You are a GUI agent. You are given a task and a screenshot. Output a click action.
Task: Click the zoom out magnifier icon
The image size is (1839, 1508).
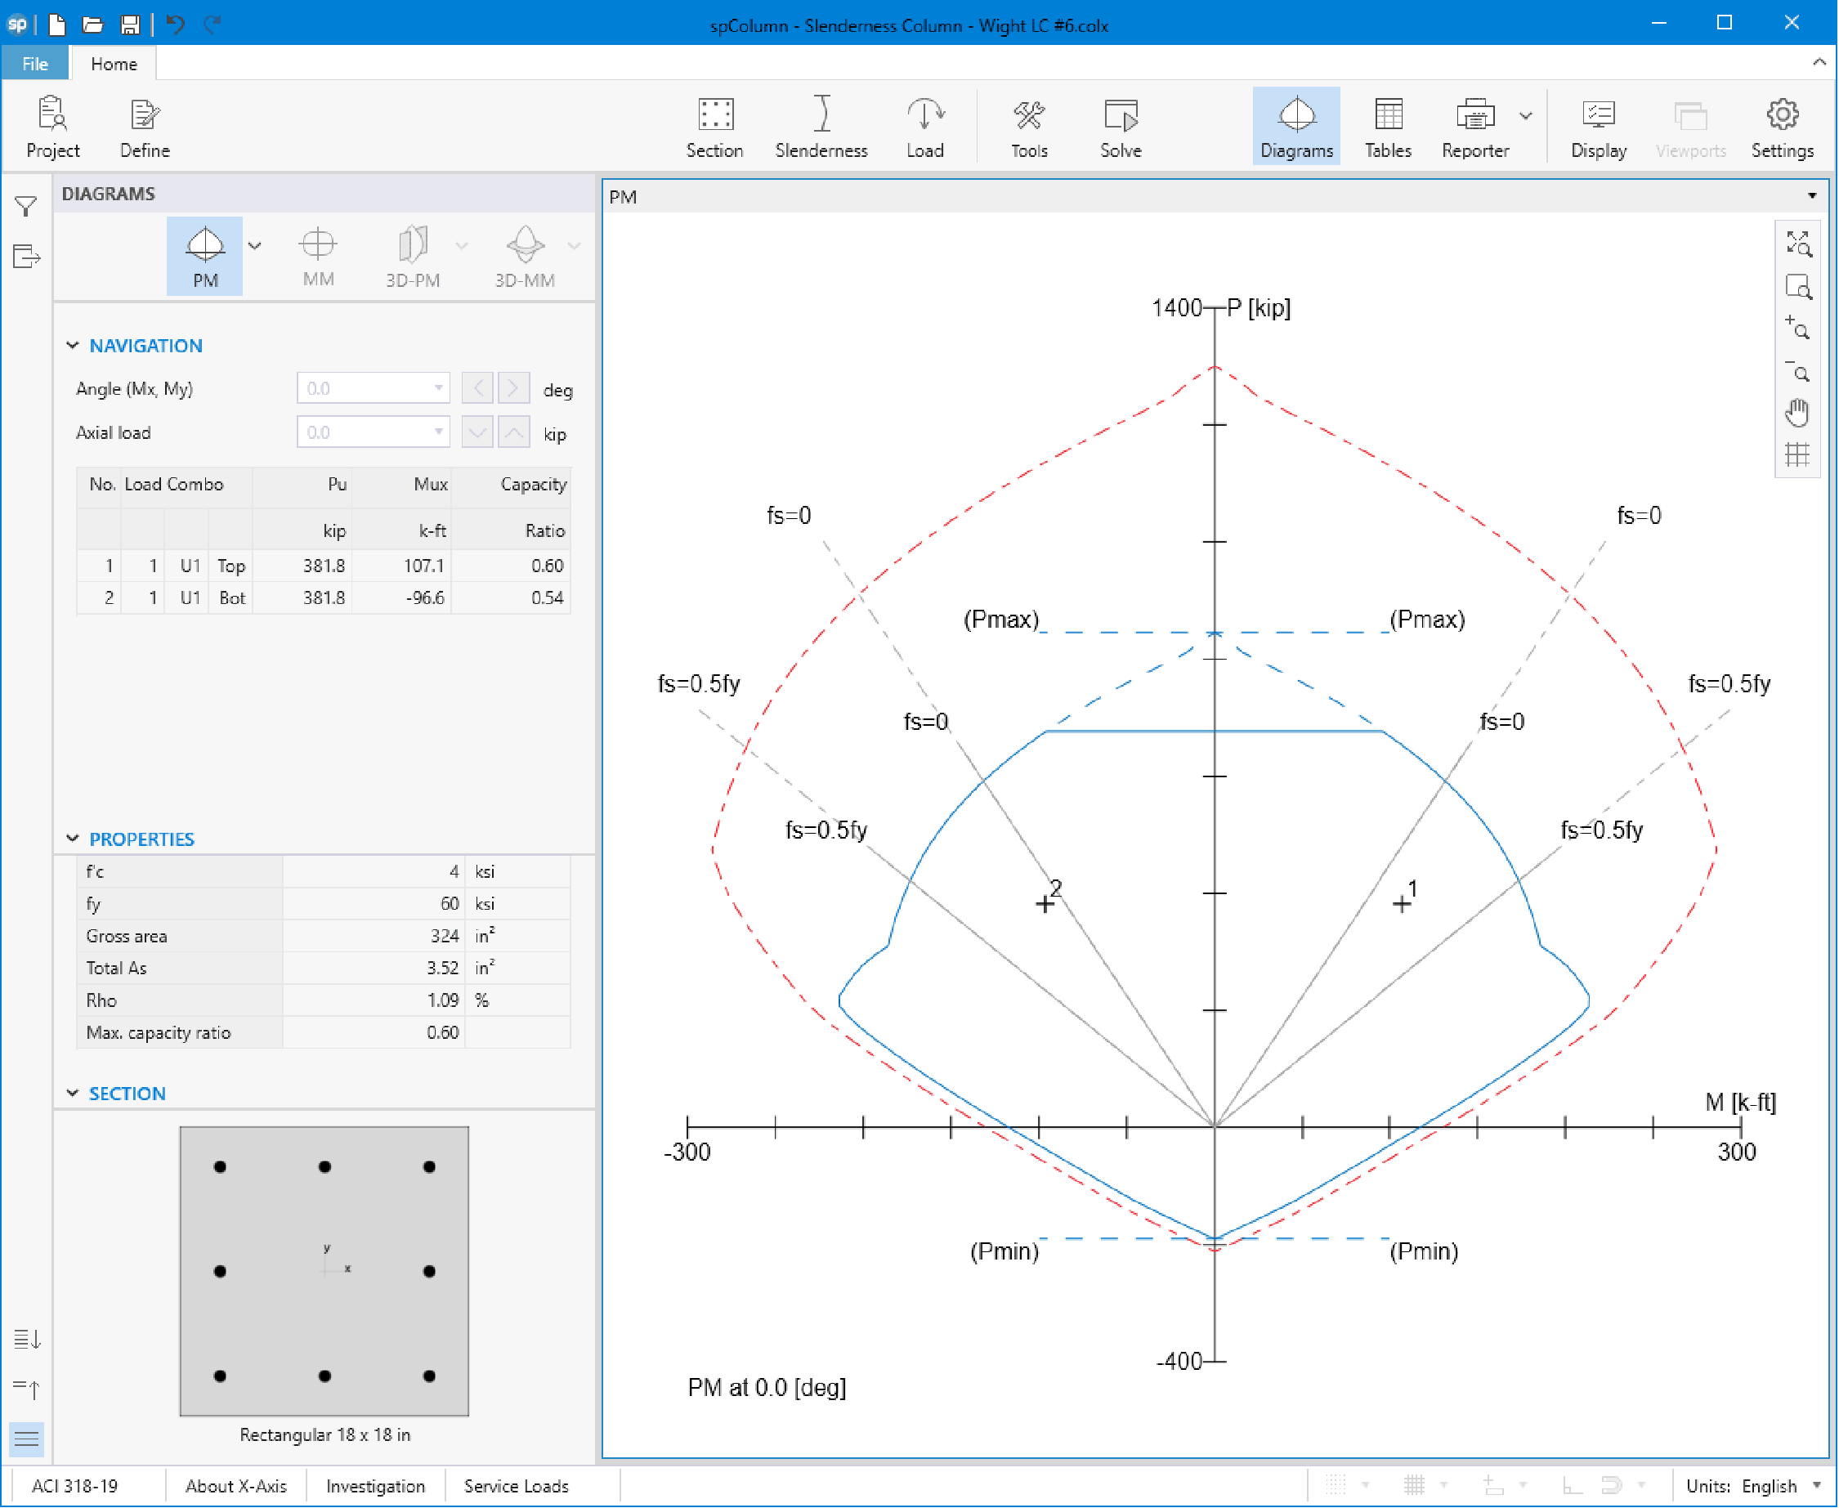pyautogui.click(x=1798, y=371)
